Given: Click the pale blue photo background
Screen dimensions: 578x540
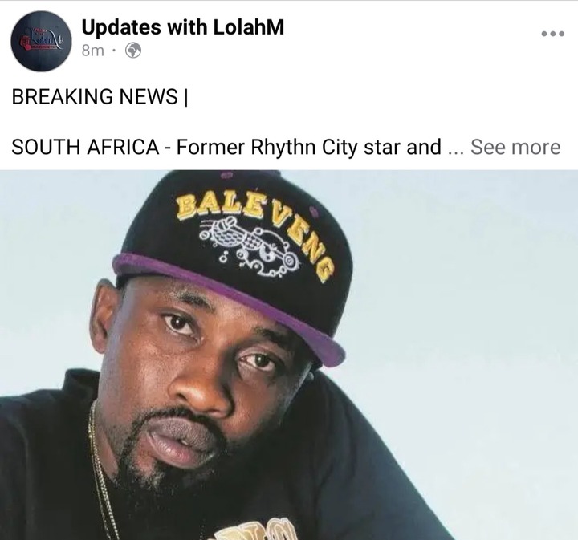Looking at the screenshot, I should (461, 294).
